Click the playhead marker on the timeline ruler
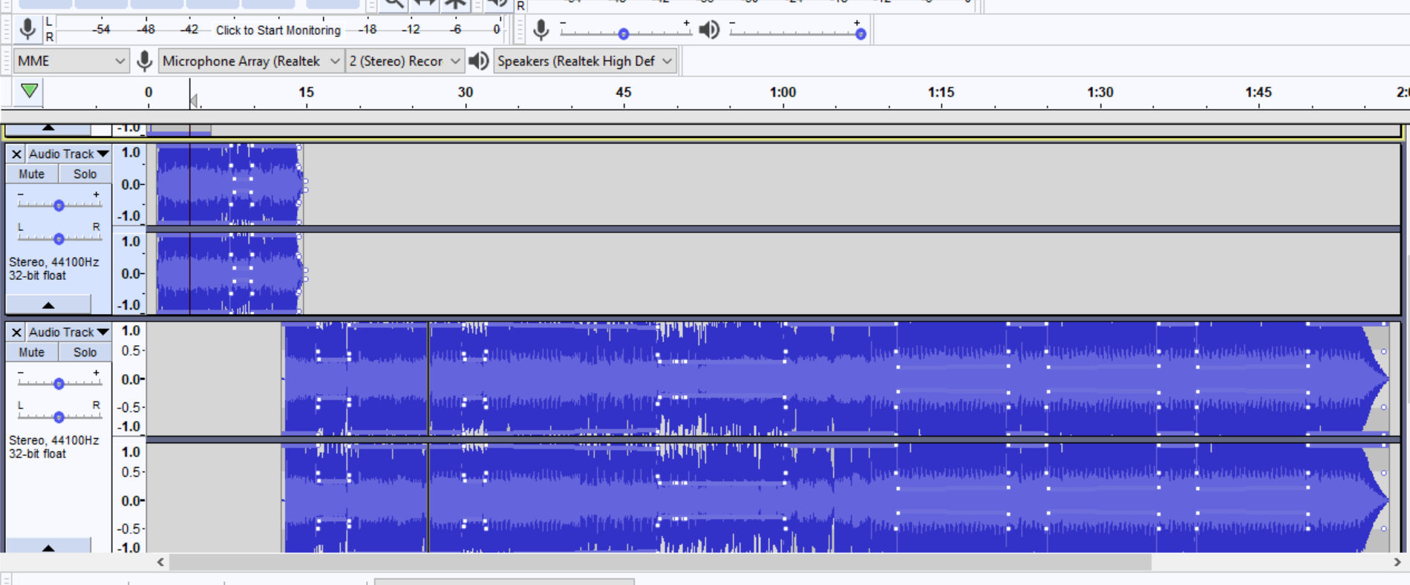 (193, 101)
